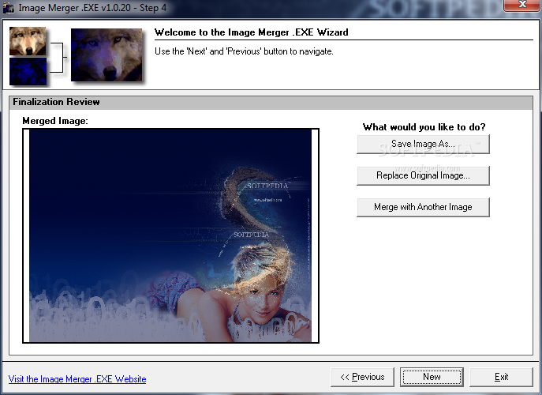Click 'Welcome to the Image Merger .EXE Wizard' heading
542x395 pixels.
[x=252, y=32]
